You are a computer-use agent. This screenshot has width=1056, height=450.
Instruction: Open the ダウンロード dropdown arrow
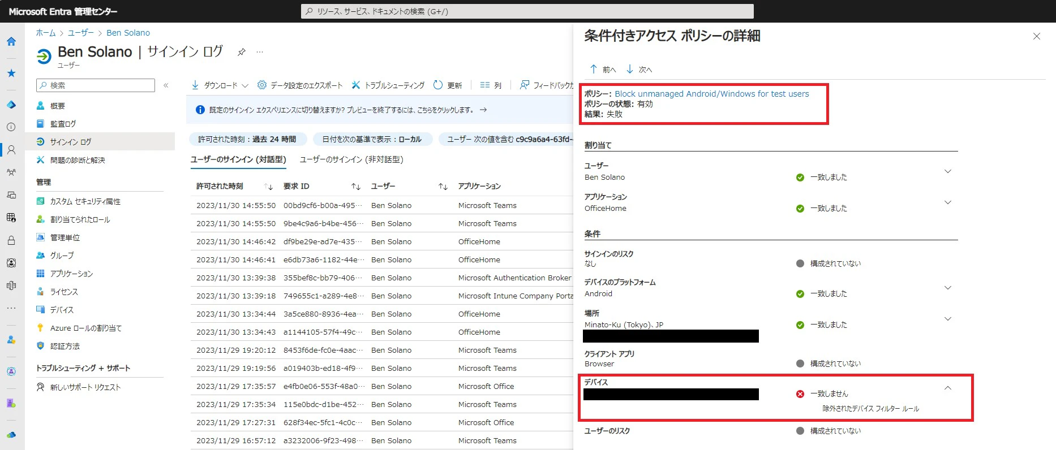tap(245, 85)
